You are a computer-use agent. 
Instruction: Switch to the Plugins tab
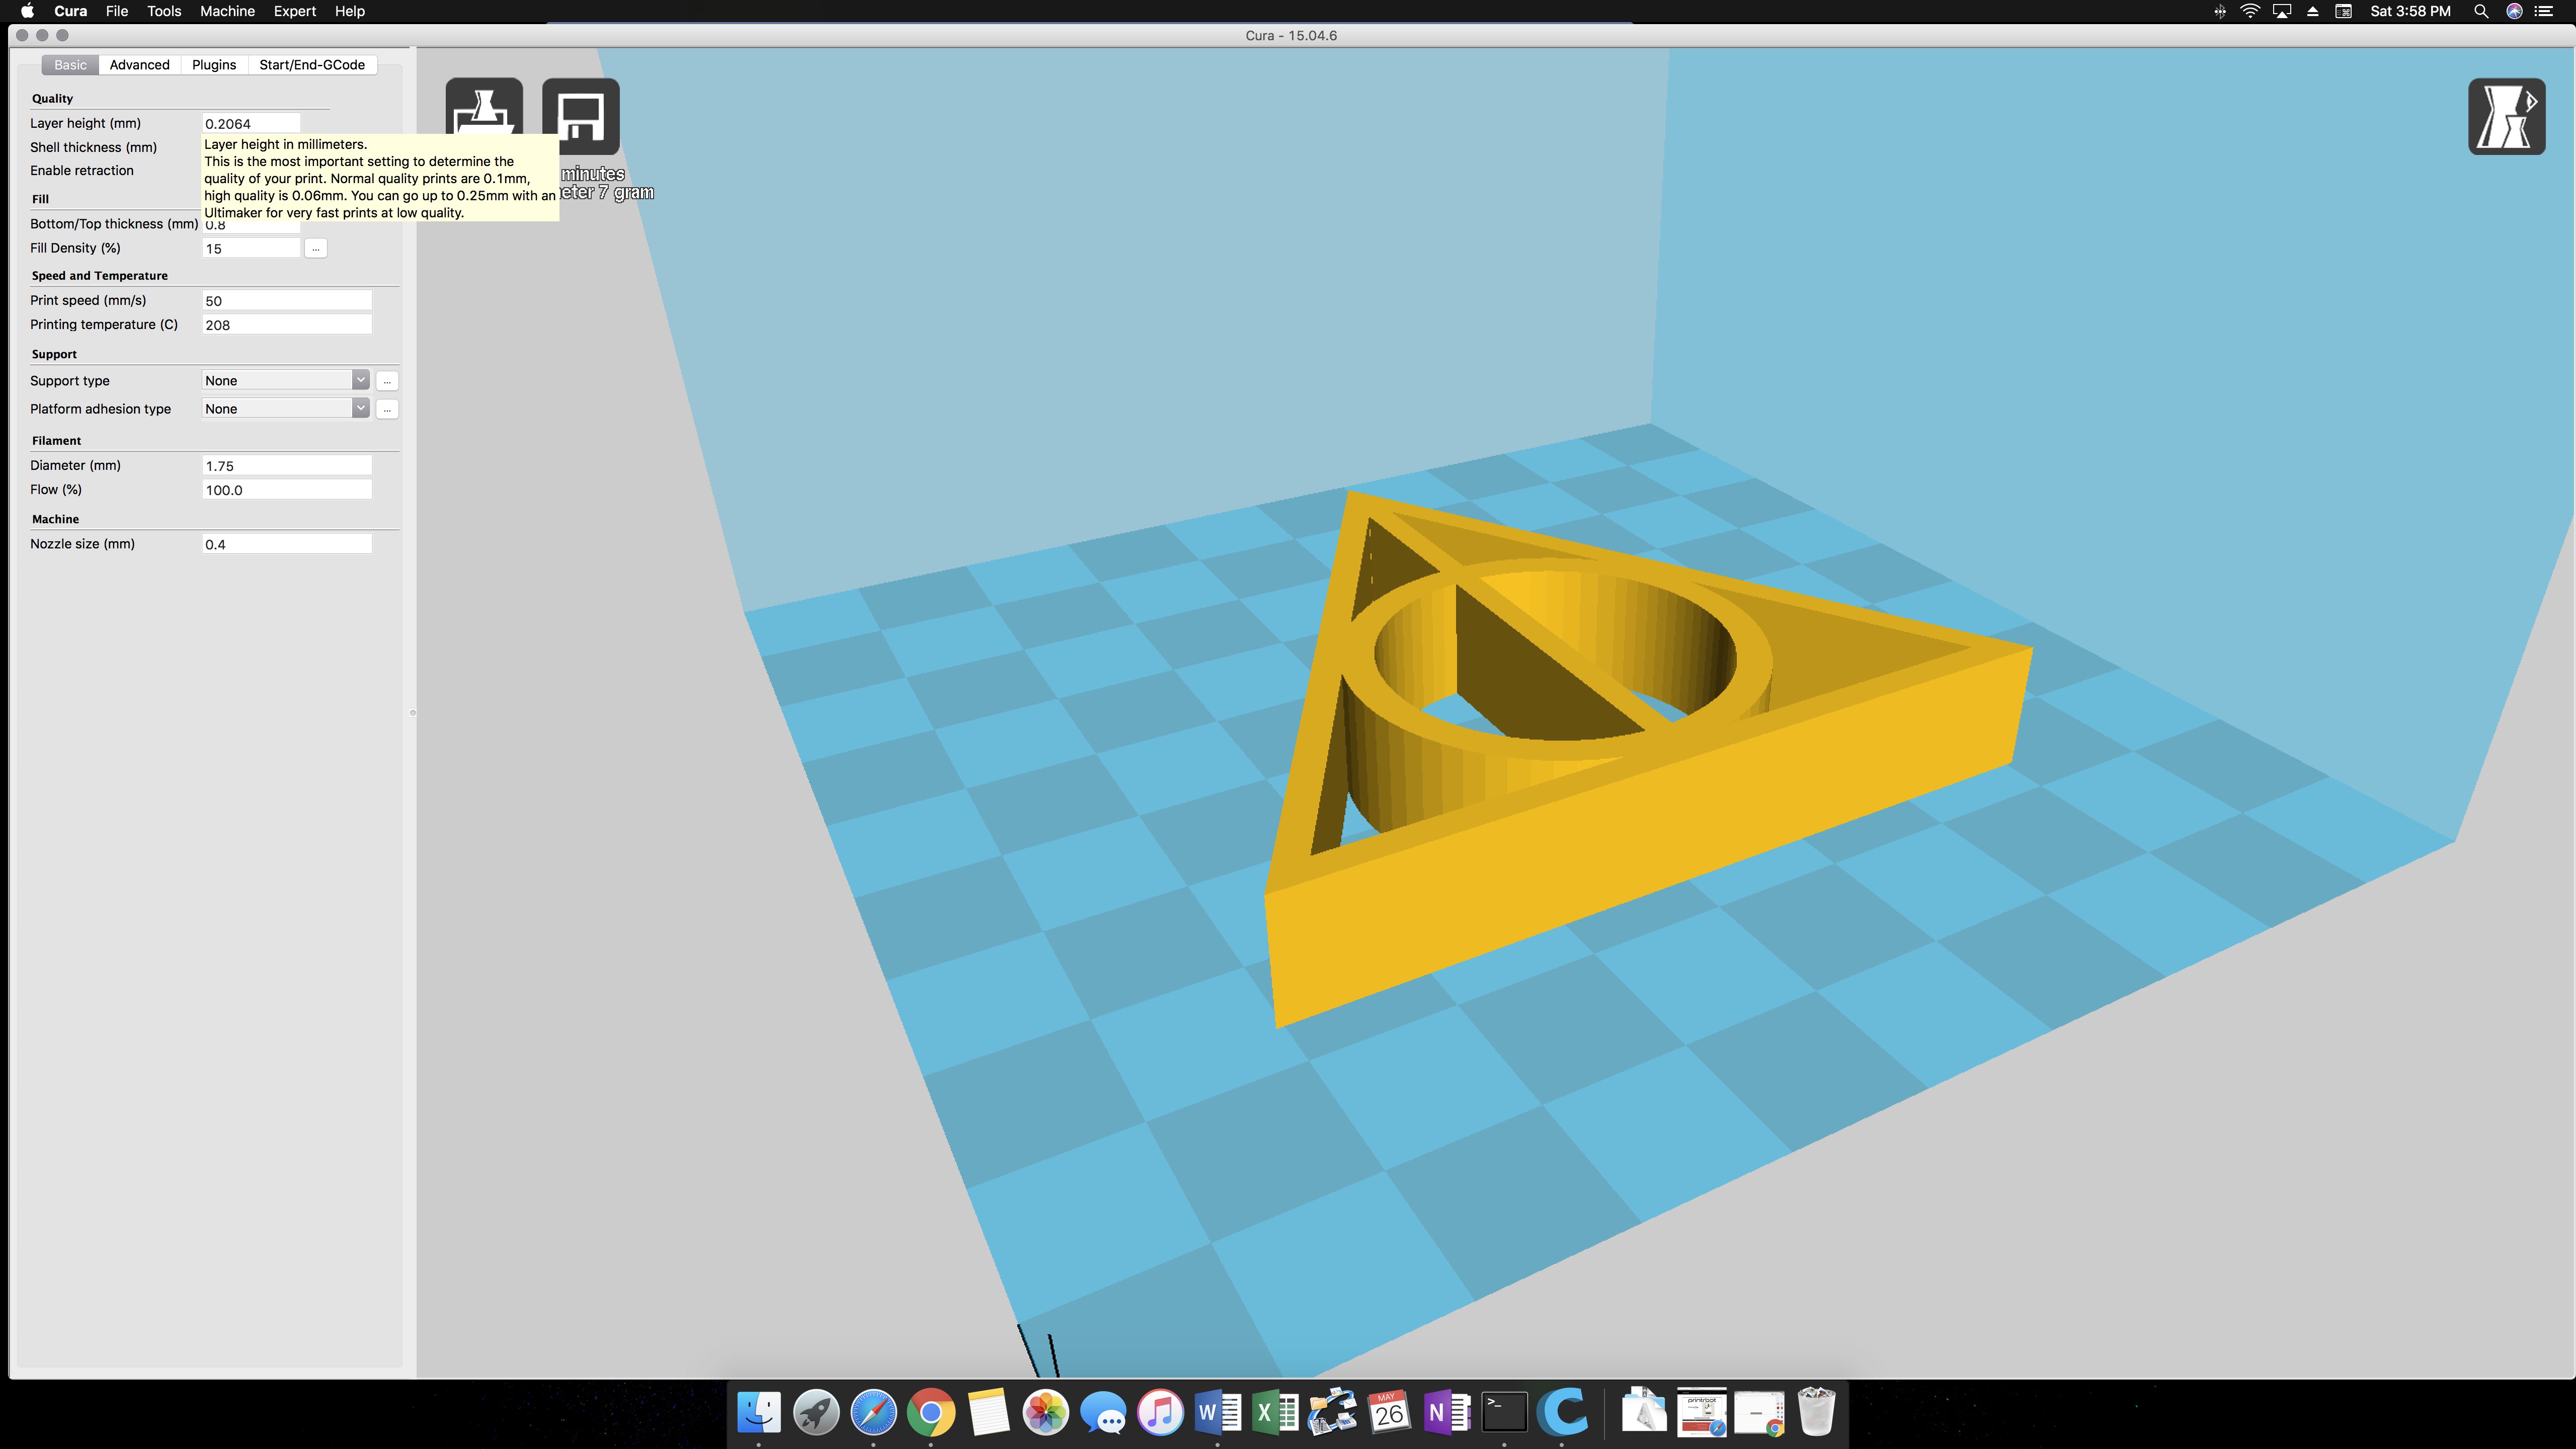tap(214, 65)
